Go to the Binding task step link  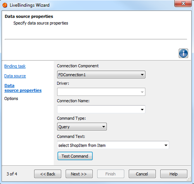click(x=15, y=66)
